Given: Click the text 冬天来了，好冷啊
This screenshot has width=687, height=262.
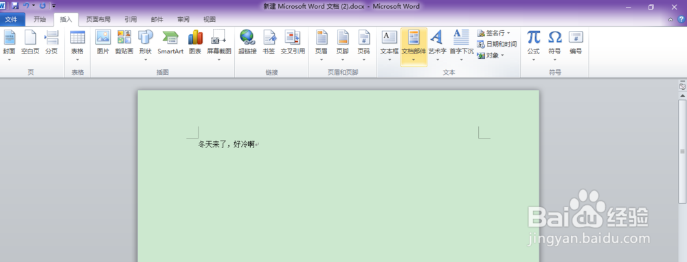Looking at the screenshot, I should pos(227,144).
